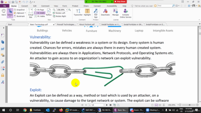Click Tell me what you want field
This screenshot has height=113, width=201.
coord(144,6)
